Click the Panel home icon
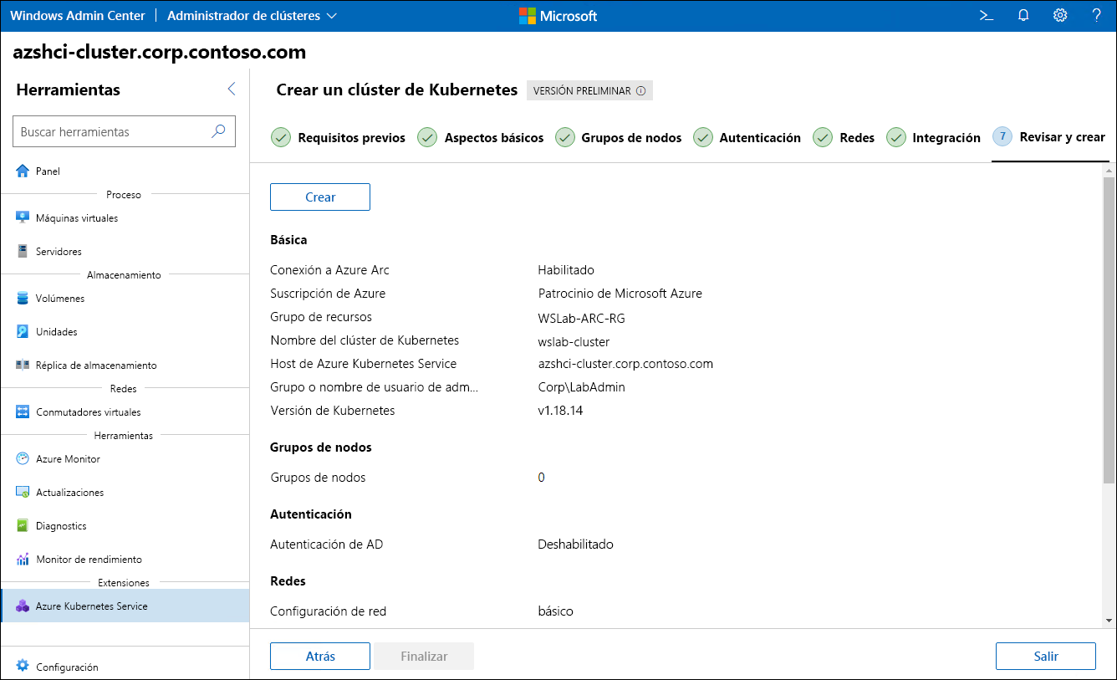Viewport: 1117px width, 680px height. [x=23, y=171]
